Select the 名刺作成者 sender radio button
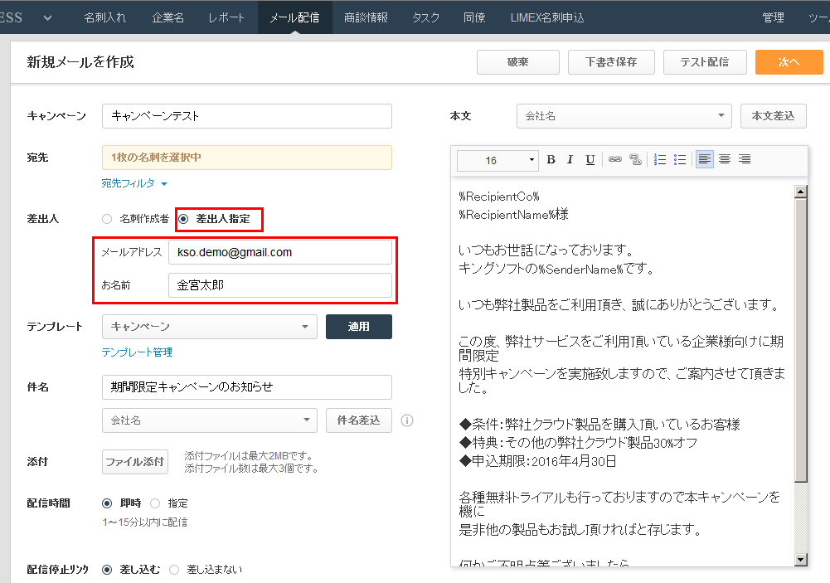Screen dimensions: 830x583 pyautogui.click(x=106, y=219)
